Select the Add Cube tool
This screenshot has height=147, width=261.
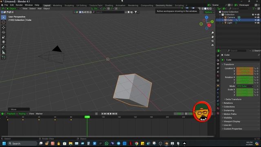[x=4, y=58]
